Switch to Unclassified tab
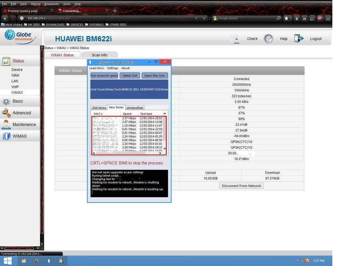This screenshot has height=266, width=337. tap(135, 108)
